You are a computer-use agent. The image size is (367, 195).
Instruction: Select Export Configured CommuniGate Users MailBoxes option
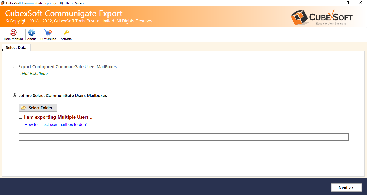pyautogui.click(x=15, y=66)
